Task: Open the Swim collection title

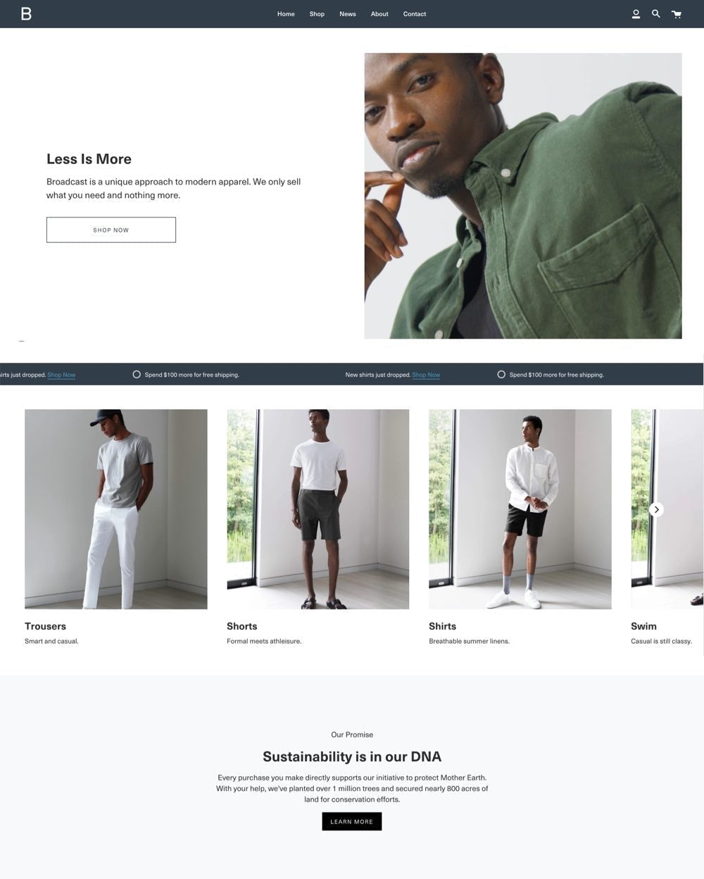Action: click(643, 626)
